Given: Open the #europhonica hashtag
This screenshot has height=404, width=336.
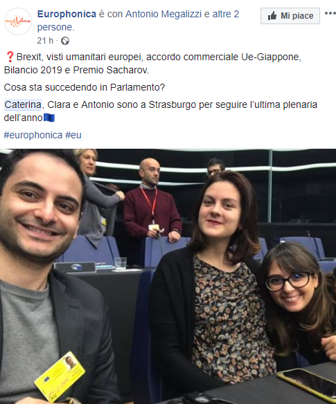Looking at the screenshot, I should 33,135.
